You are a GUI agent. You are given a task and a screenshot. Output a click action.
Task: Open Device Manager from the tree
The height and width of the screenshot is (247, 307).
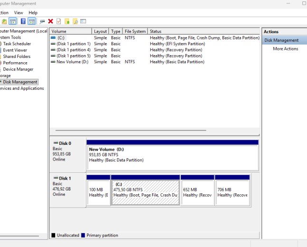18,69
